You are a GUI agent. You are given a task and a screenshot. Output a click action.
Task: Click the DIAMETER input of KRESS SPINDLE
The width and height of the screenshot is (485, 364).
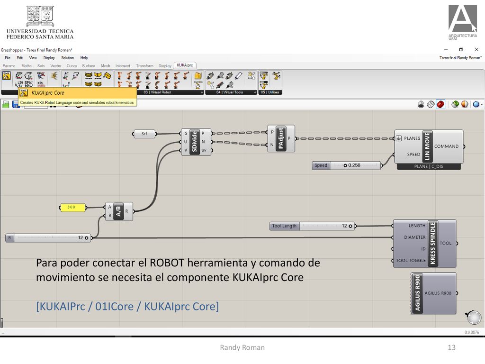pyautogui.click(x=415, y=237)
